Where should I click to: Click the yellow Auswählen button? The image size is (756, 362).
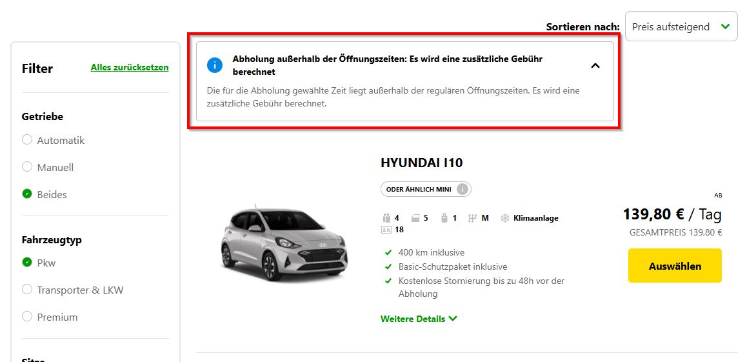(675, 266)
